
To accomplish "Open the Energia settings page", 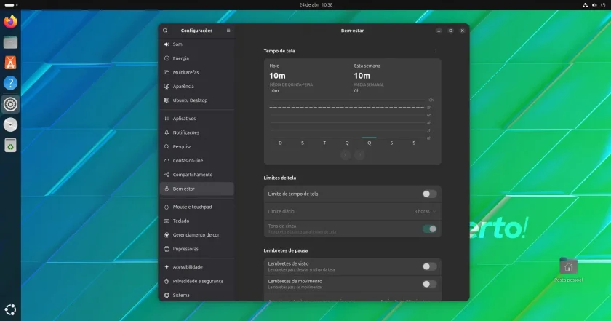I will 197,58.
